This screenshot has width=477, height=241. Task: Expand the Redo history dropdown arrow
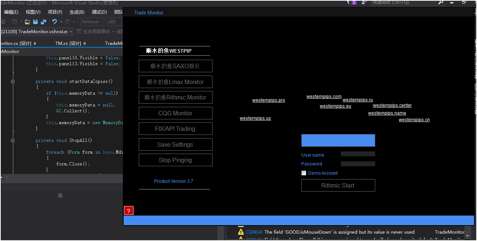click(74, 22)
